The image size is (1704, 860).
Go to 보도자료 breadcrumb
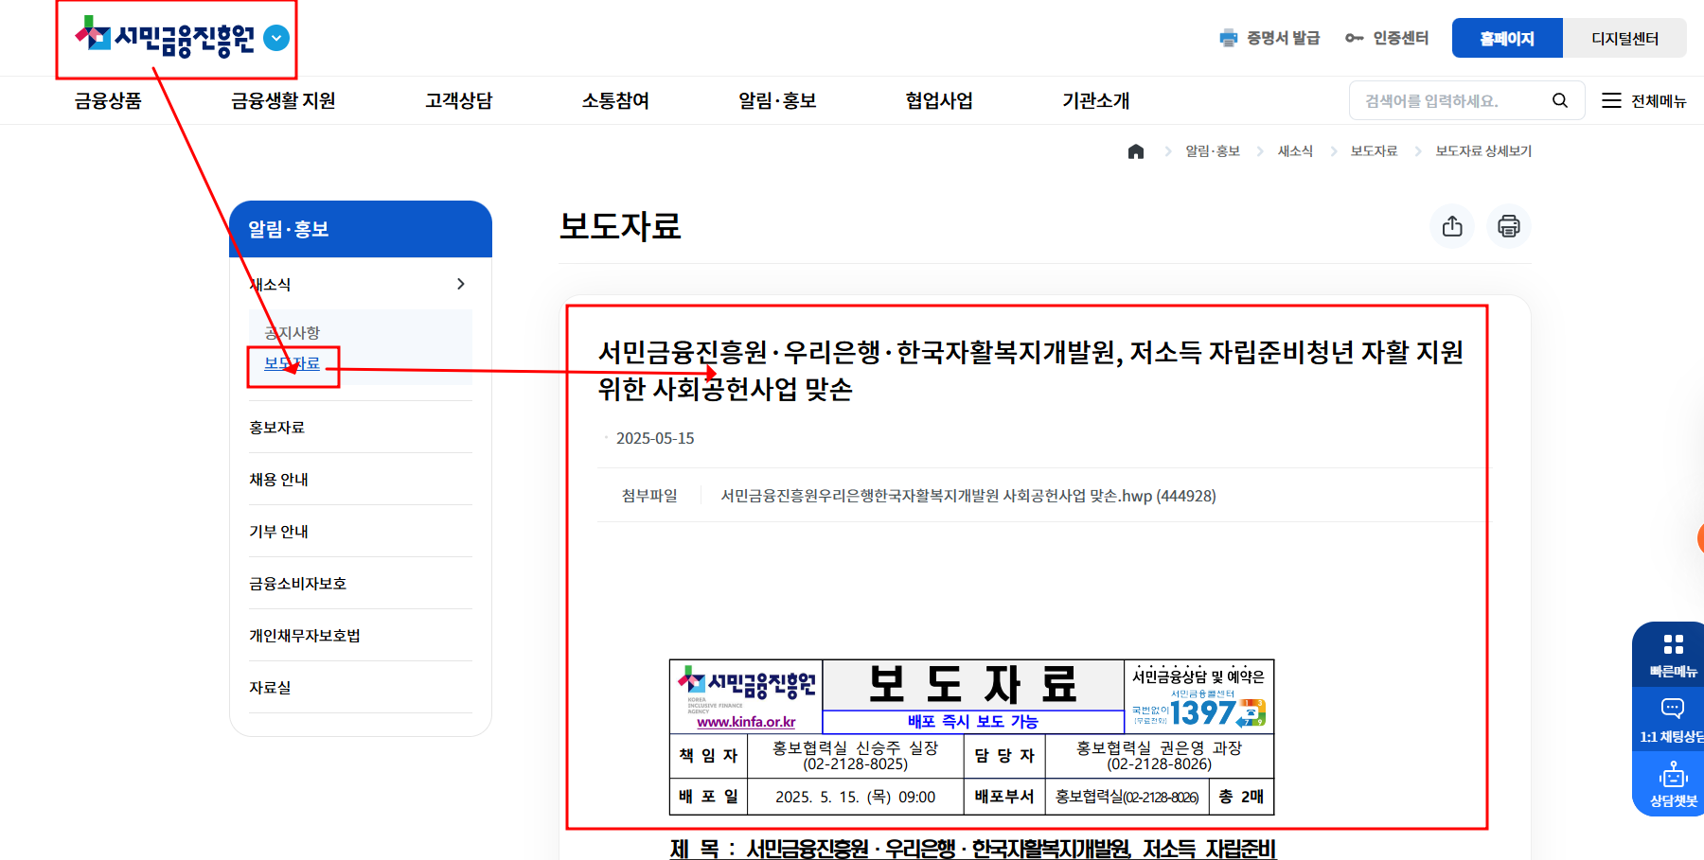coord(1374,151)
